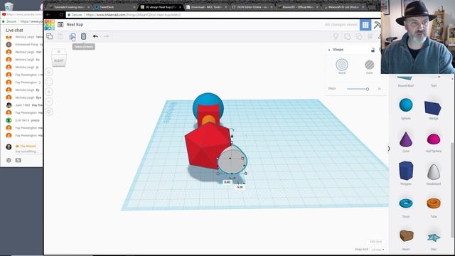Add a Heart shape
Viewport: 455px width, 256px height.
point(406,235)
